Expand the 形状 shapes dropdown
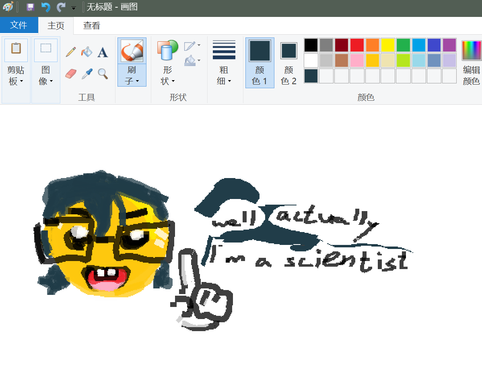The width and height of the screenshot is (482, 369). (173, 81)
